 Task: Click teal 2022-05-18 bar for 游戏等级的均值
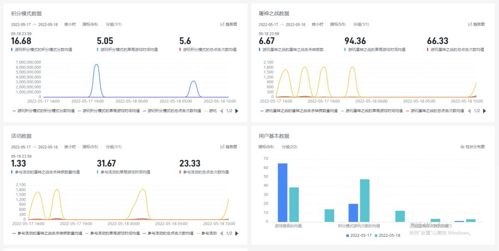coord(294,204)
